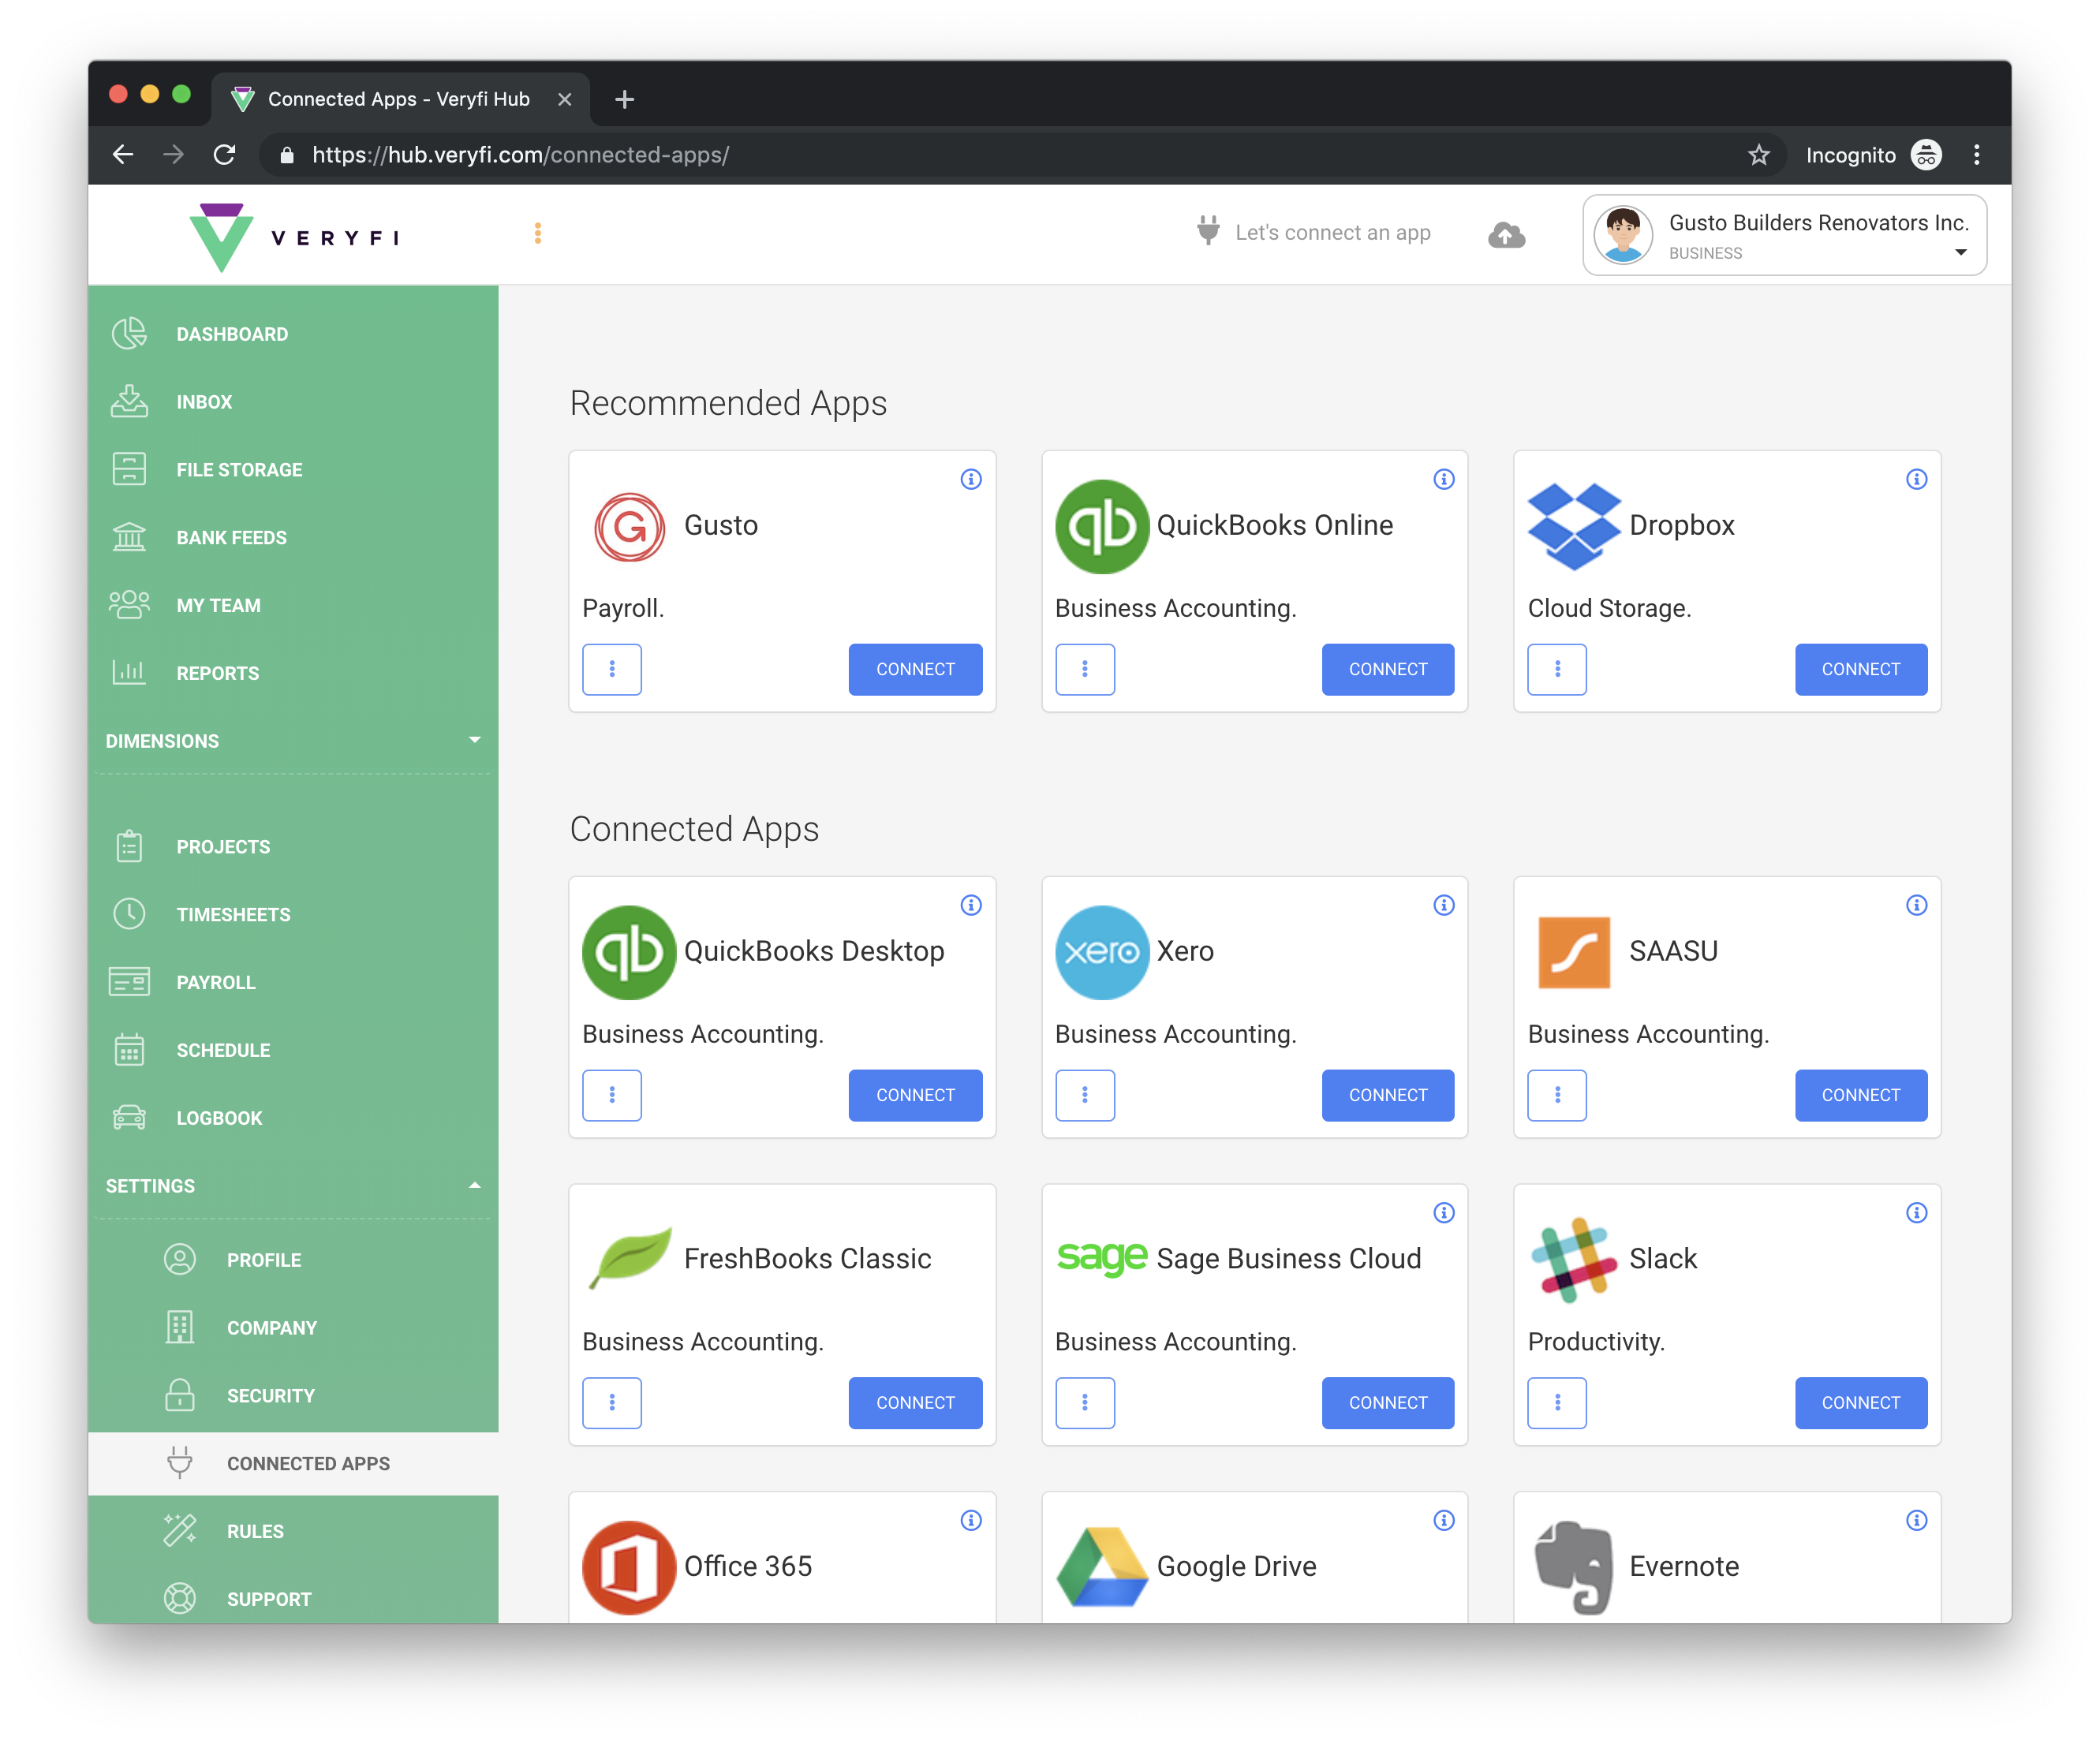Open Security settings in sidebar
2100x1740 pixels.
pyautogui.click(x=292, y=1396)
